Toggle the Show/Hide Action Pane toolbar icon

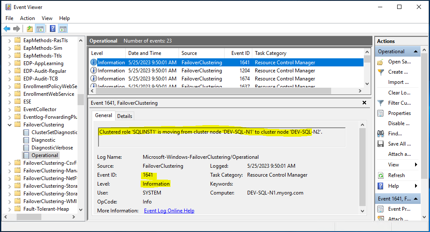point(63,29)
